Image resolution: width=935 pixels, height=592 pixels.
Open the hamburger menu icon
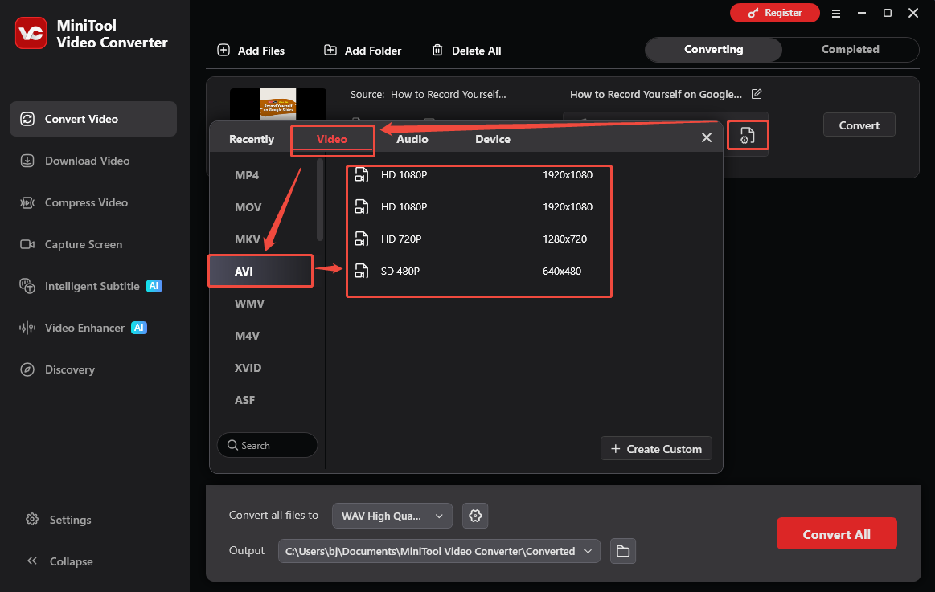click(x=836, y=13)
